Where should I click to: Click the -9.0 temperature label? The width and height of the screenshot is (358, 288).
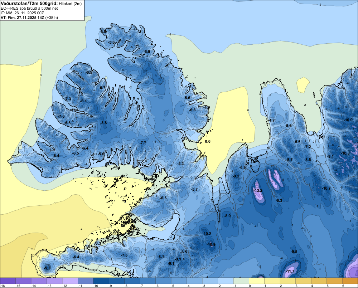[48, 268]
